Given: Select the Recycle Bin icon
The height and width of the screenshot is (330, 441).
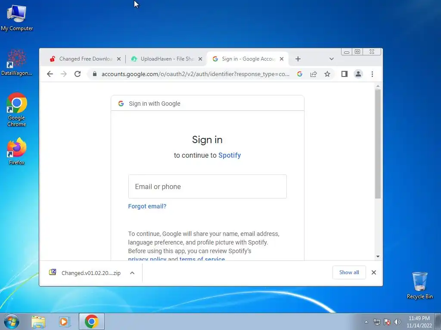Looking at the screenshot, I should (419, 285).
